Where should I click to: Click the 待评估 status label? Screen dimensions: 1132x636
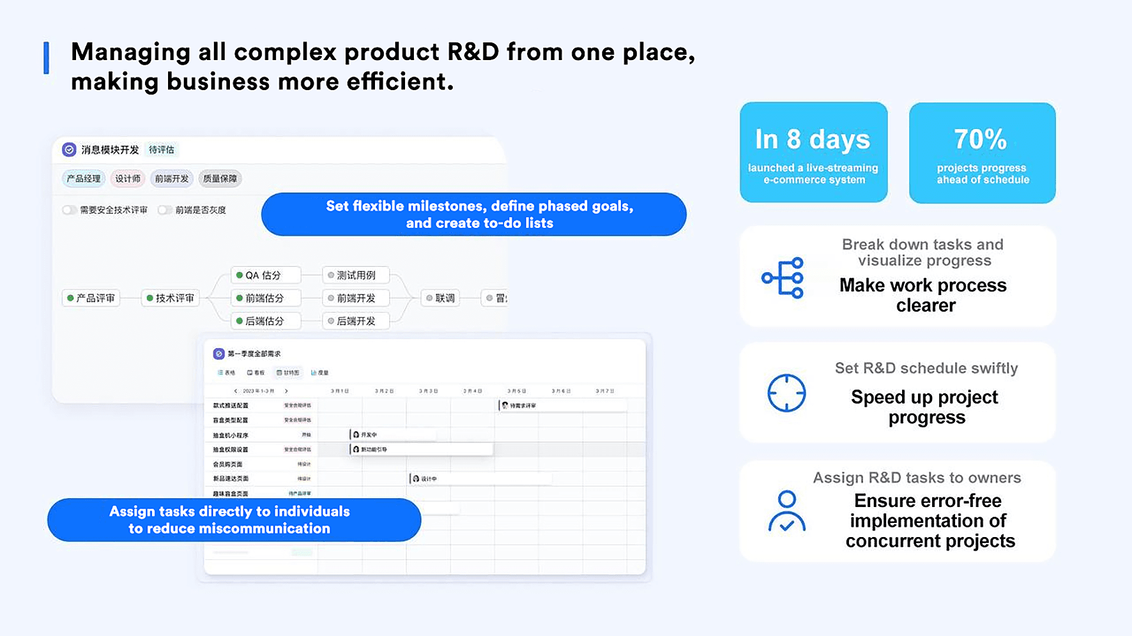click(x=162, y=150)
